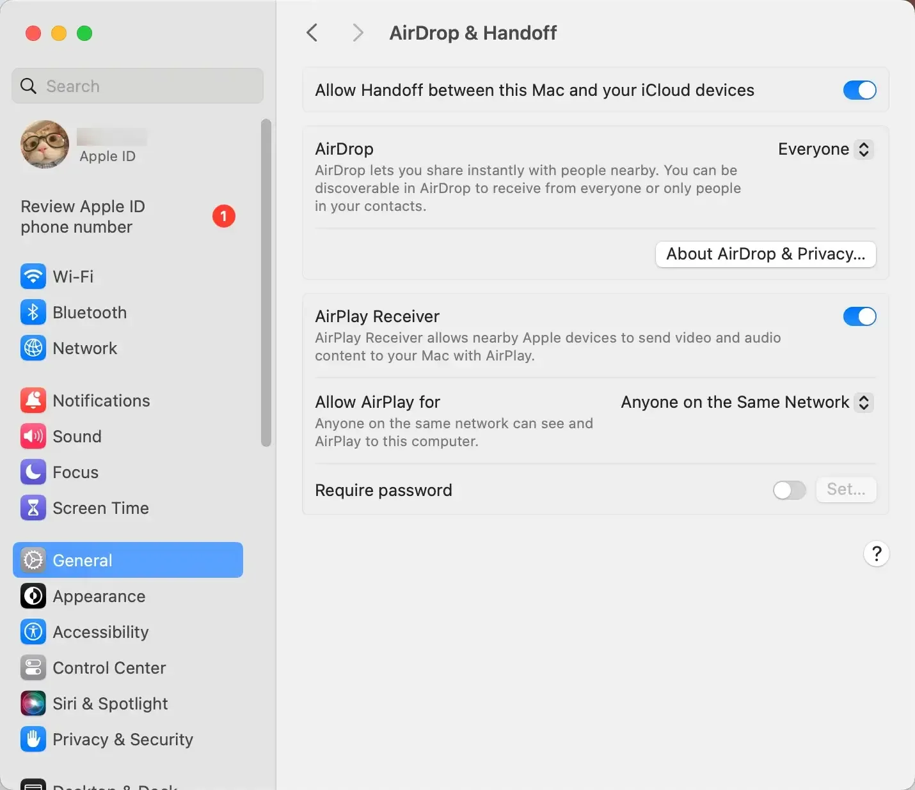Open Focus settings label
The width and height of the screenshot is (915, 790).
coord(76,472)
